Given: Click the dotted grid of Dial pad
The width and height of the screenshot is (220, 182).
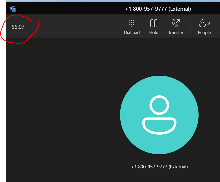Looking at the screenshot, I should coord(132,23).
